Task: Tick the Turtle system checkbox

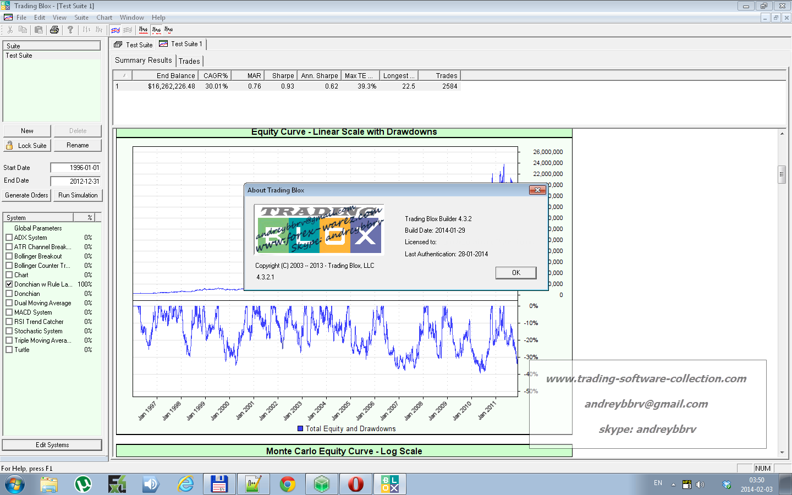Action: coord(9,350)
